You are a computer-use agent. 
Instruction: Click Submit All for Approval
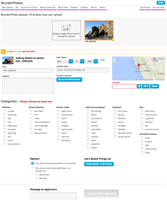102,193
